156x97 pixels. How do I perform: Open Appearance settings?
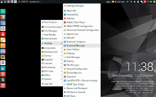(82, 34)
